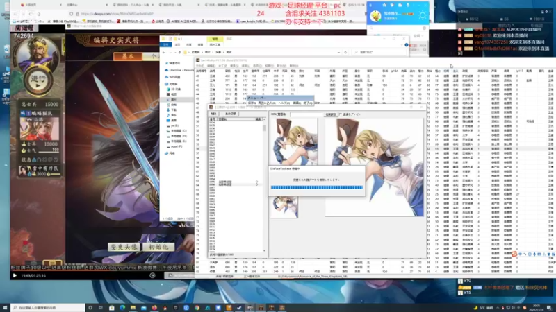Image resolution: width=556 pixels, height=312 pixels.
Task: Open the Explorer address bar history dropdown
Action: coord(338,53)
